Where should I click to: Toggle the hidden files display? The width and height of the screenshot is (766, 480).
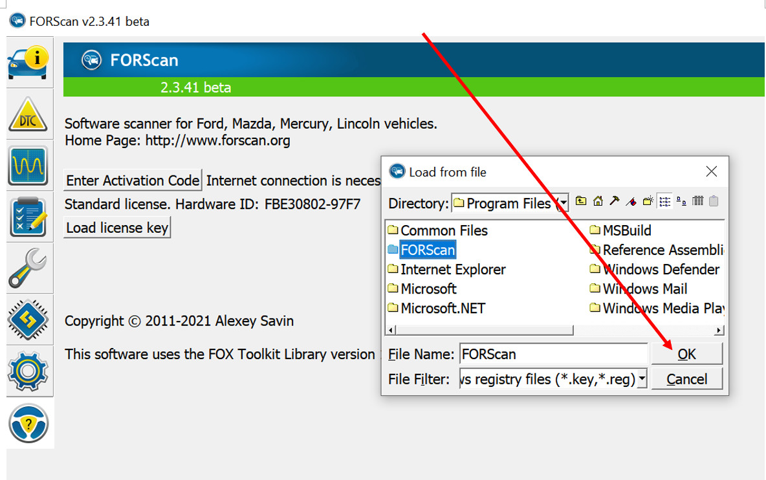(x=714, y=202)
